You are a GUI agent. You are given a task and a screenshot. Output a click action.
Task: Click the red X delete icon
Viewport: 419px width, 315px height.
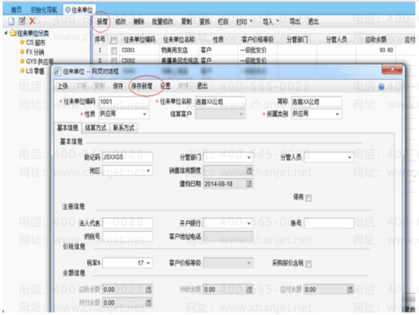point(32,20)
